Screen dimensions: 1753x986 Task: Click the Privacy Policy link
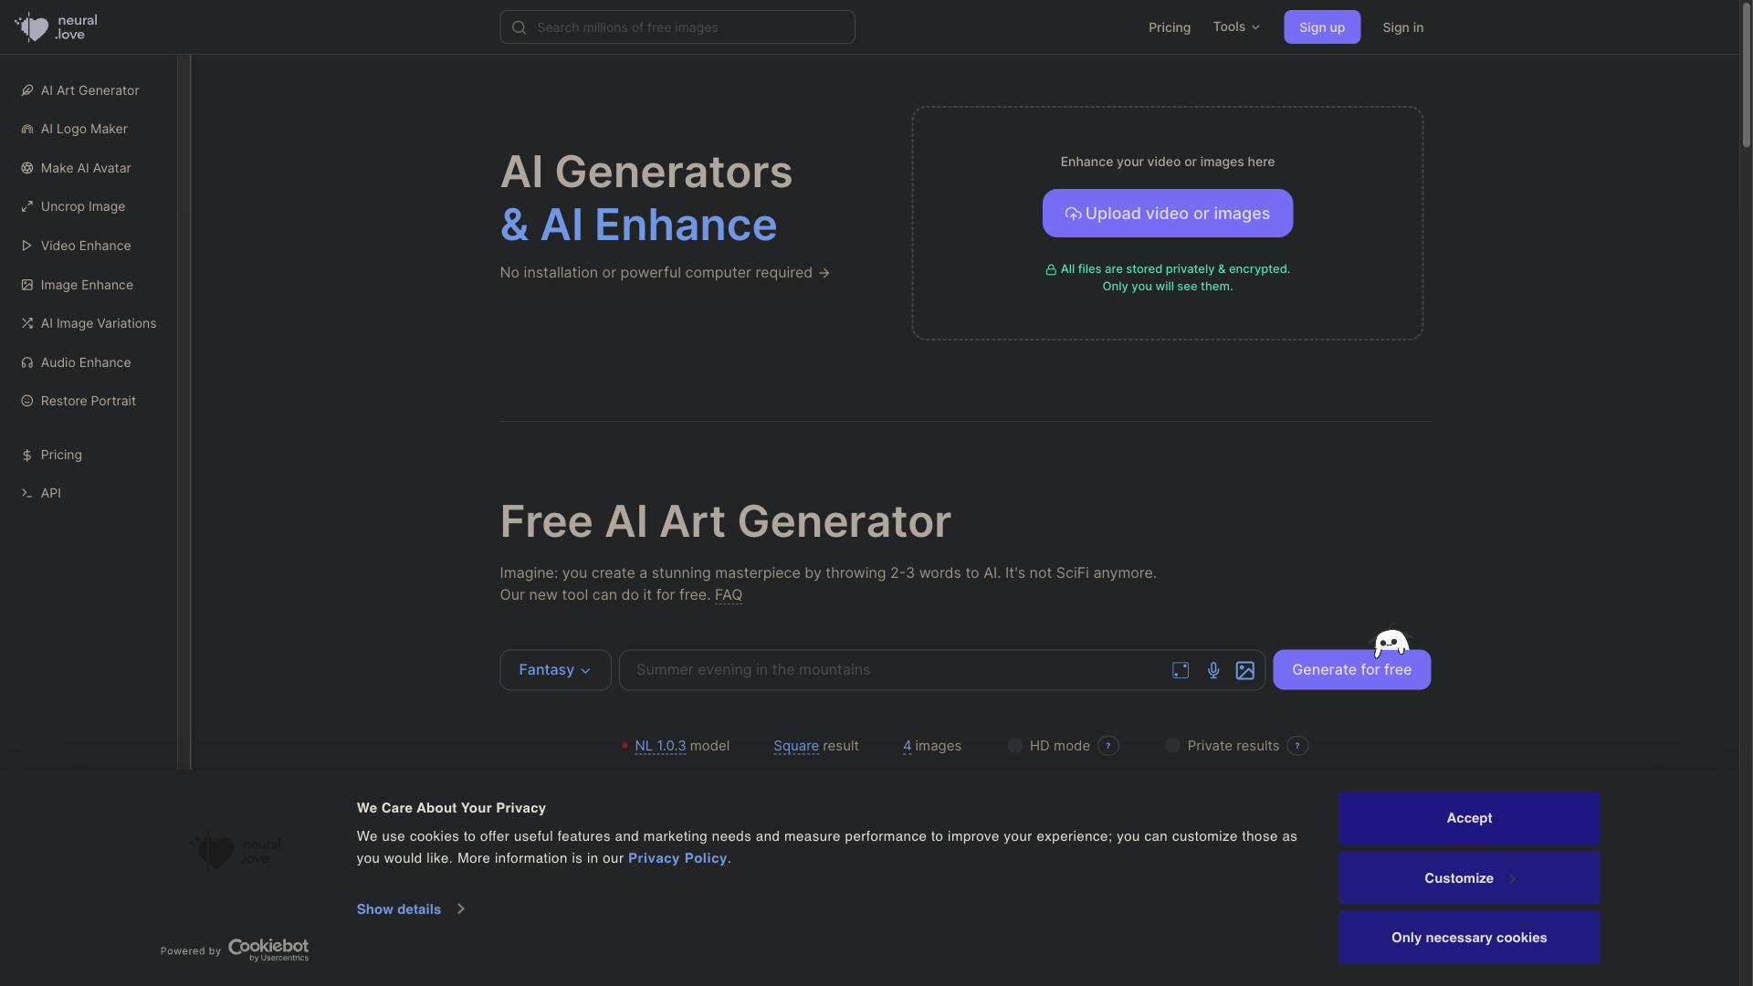[677, 857]
